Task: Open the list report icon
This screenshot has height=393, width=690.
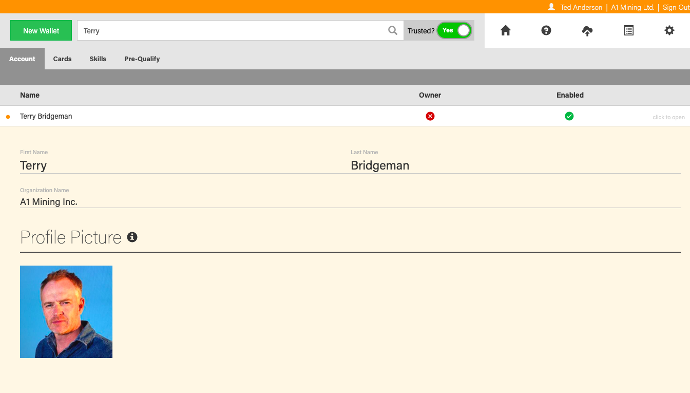Action: coord(628,31)
